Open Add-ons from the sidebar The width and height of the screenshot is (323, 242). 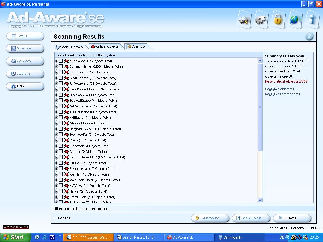(x=25, y=73)
